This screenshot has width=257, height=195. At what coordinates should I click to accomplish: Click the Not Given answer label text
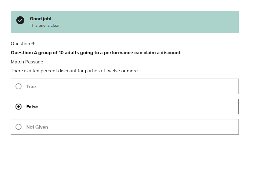point(37,127)
